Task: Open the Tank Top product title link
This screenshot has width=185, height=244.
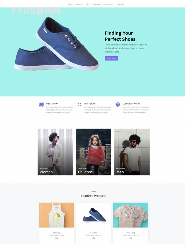Action: point(57,233)
